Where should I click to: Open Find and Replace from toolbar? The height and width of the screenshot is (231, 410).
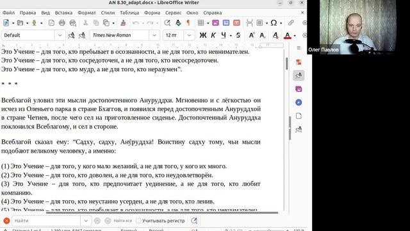point(167,23)
